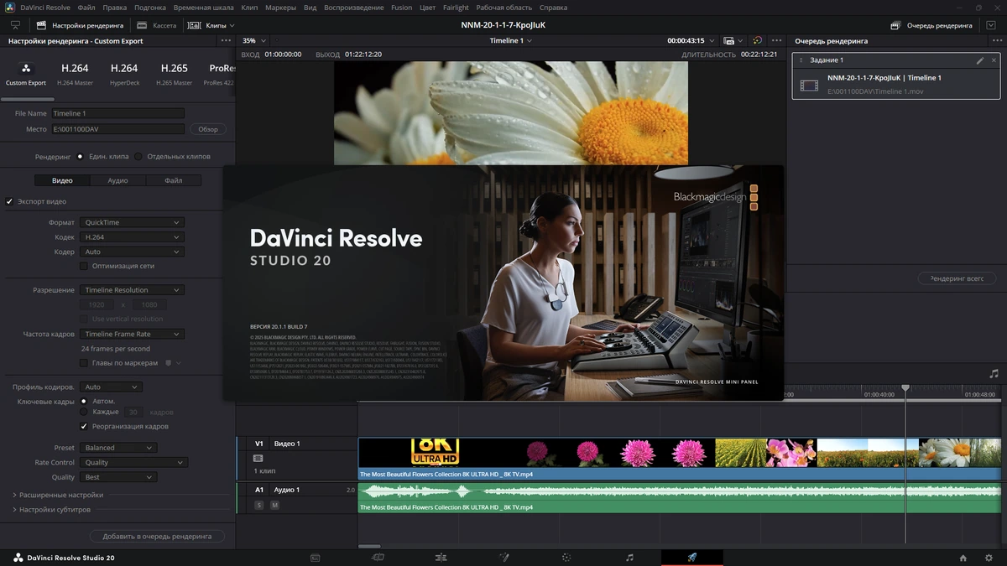
Task: Select the Custom Export preset icon
Action: pyautogui.click(x=26, y=69)
